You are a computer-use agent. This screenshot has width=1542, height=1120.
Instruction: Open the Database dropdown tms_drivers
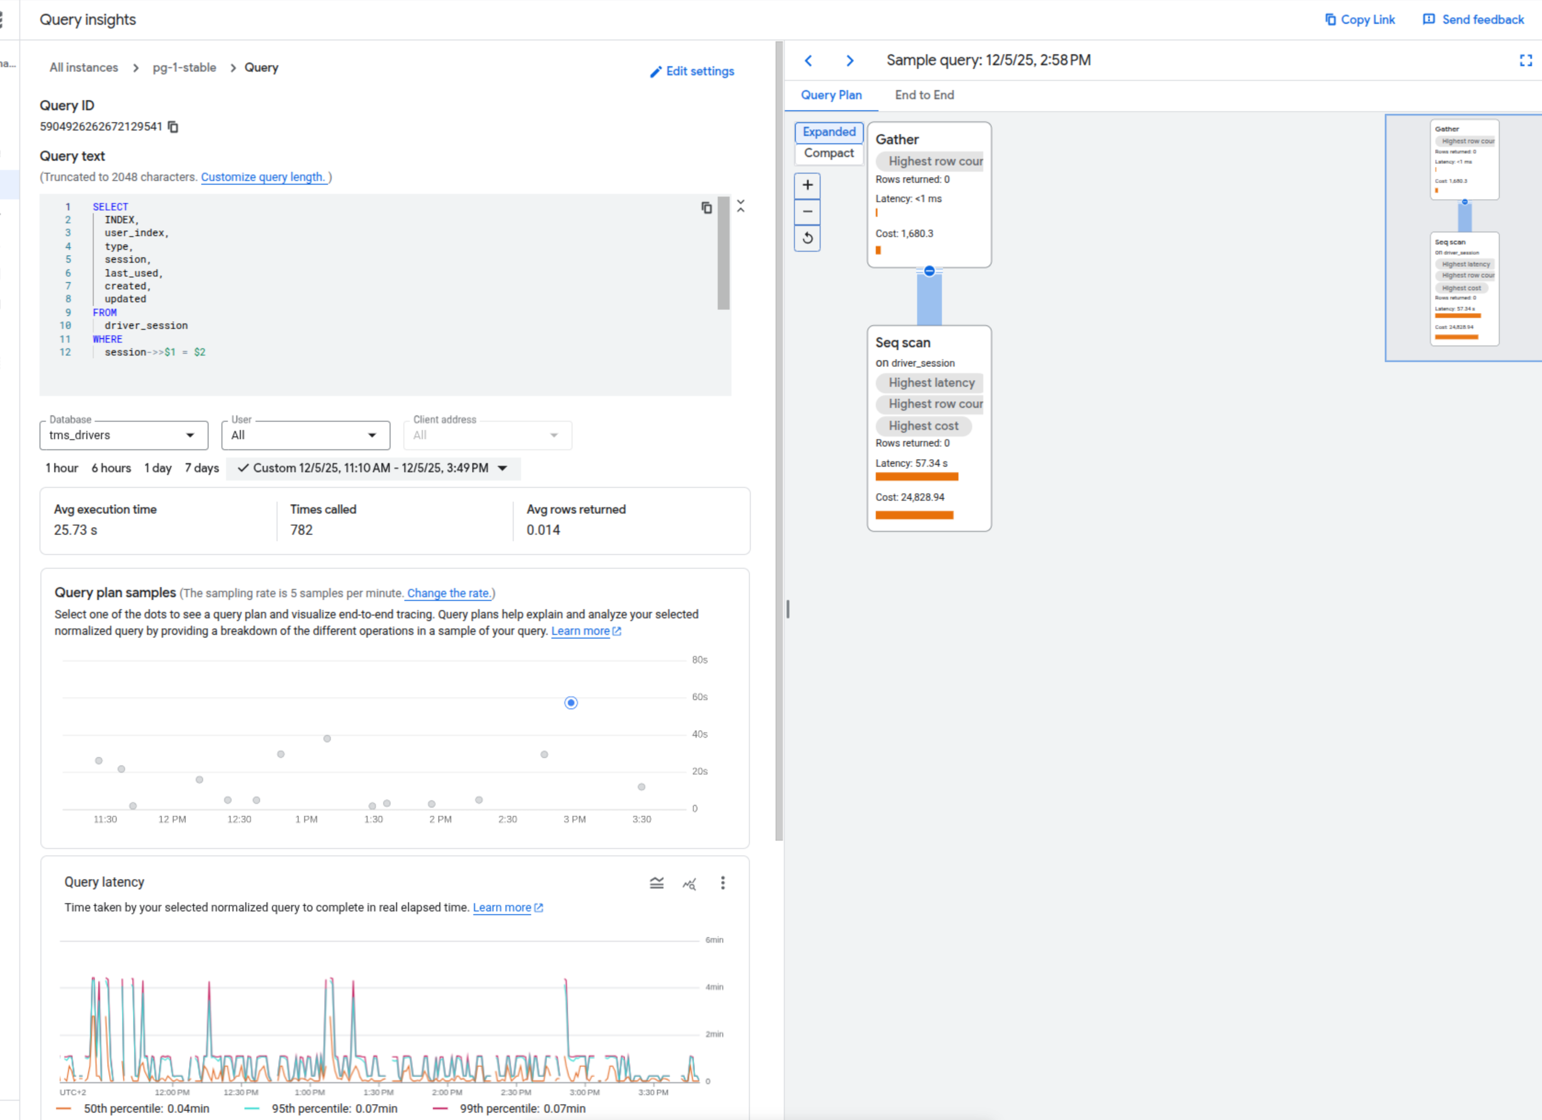coord(124,436)
